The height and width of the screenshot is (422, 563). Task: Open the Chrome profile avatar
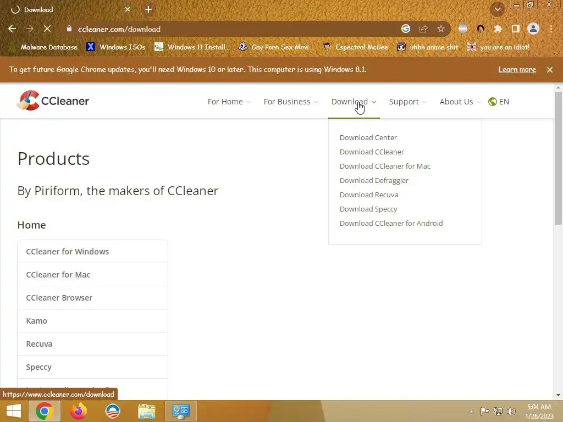[x=533, y=29]
